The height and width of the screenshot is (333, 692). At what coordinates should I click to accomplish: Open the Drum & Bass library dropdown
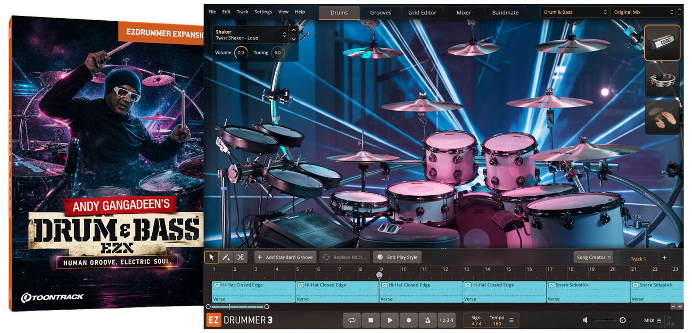[574, 12]
